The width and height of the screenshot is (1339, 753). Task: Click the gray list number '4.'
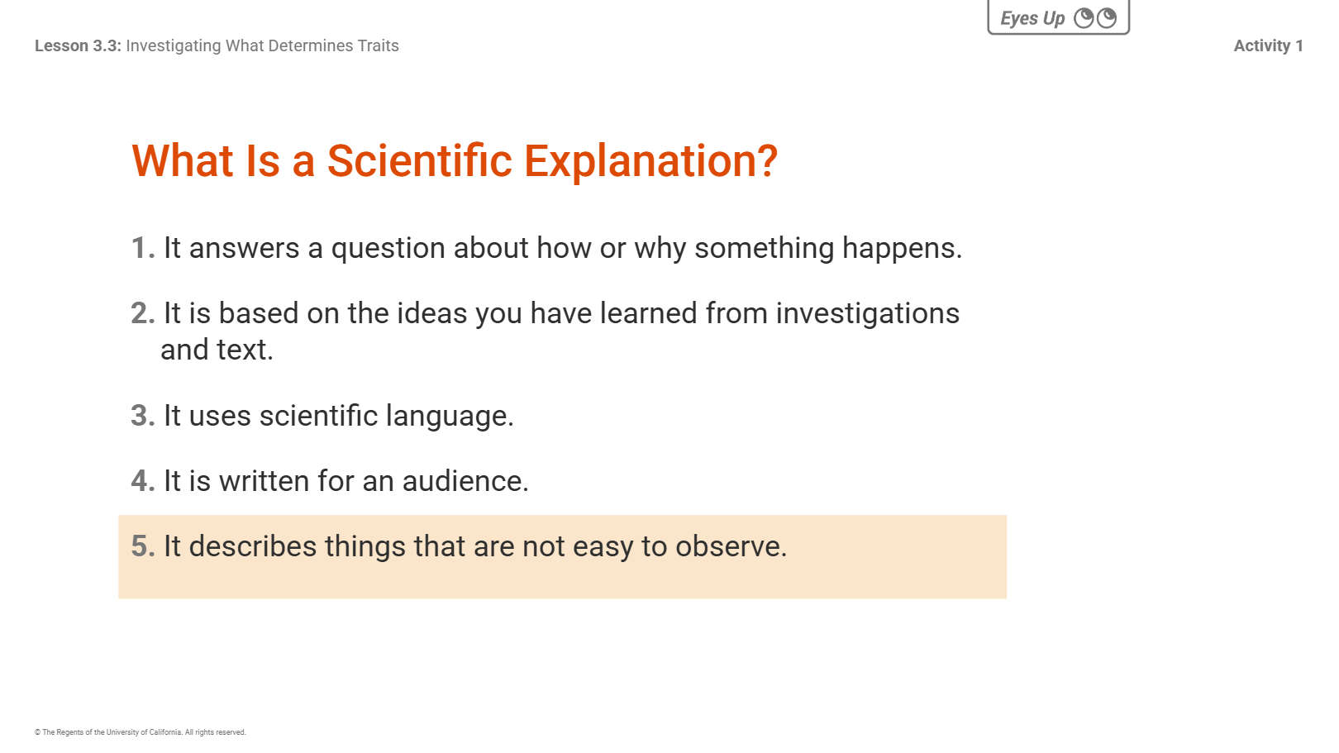143,481
